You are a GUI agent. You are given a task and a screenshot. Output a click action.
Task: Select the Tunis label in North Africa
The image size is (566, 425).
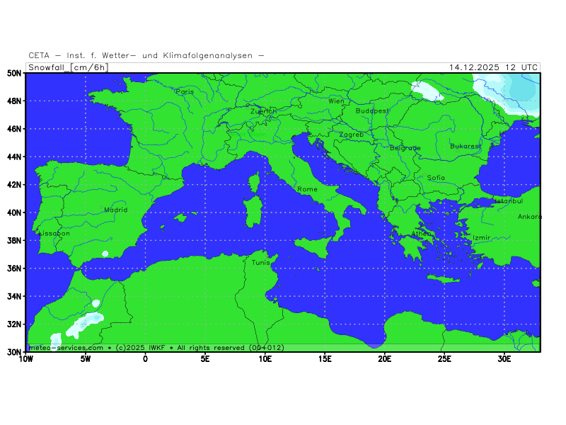(261, 262)
